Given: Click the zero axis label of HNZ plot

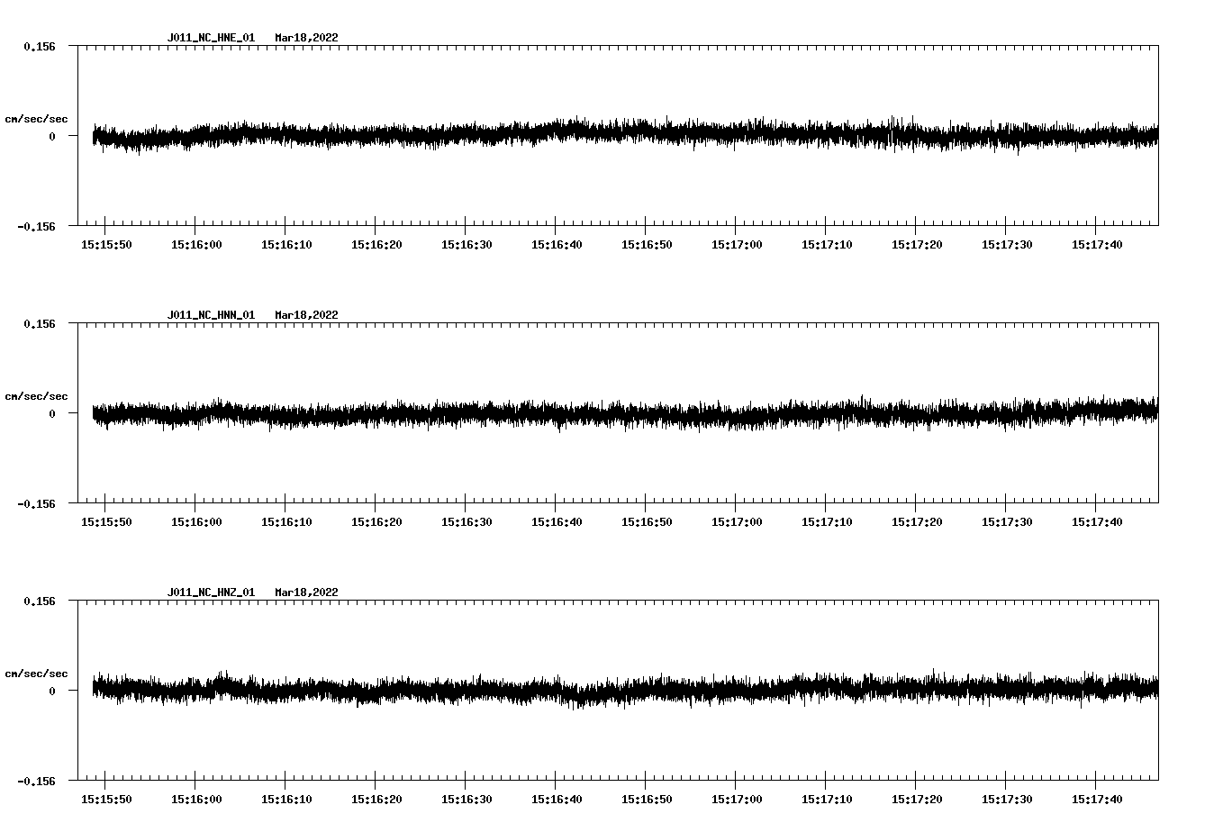Looking at the screenshot, I should coord(52,691).
